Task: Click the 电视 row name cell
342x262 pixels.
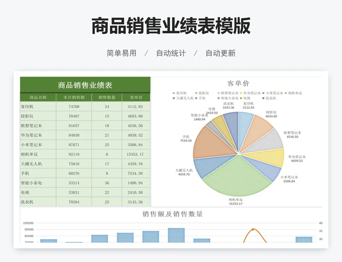Action: (38, 192)
